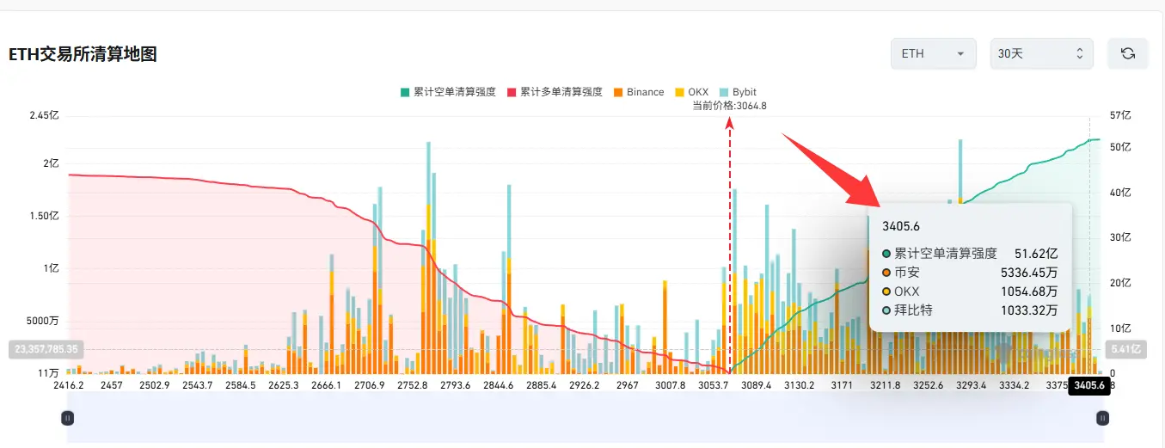Click the 3405.6 tooltip header value
Image resolution: width=1165 pixels, height=448 pixels.
901,225
